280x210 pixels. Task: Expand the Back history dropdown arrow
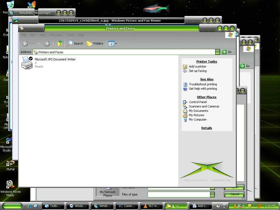pos(39,43)
